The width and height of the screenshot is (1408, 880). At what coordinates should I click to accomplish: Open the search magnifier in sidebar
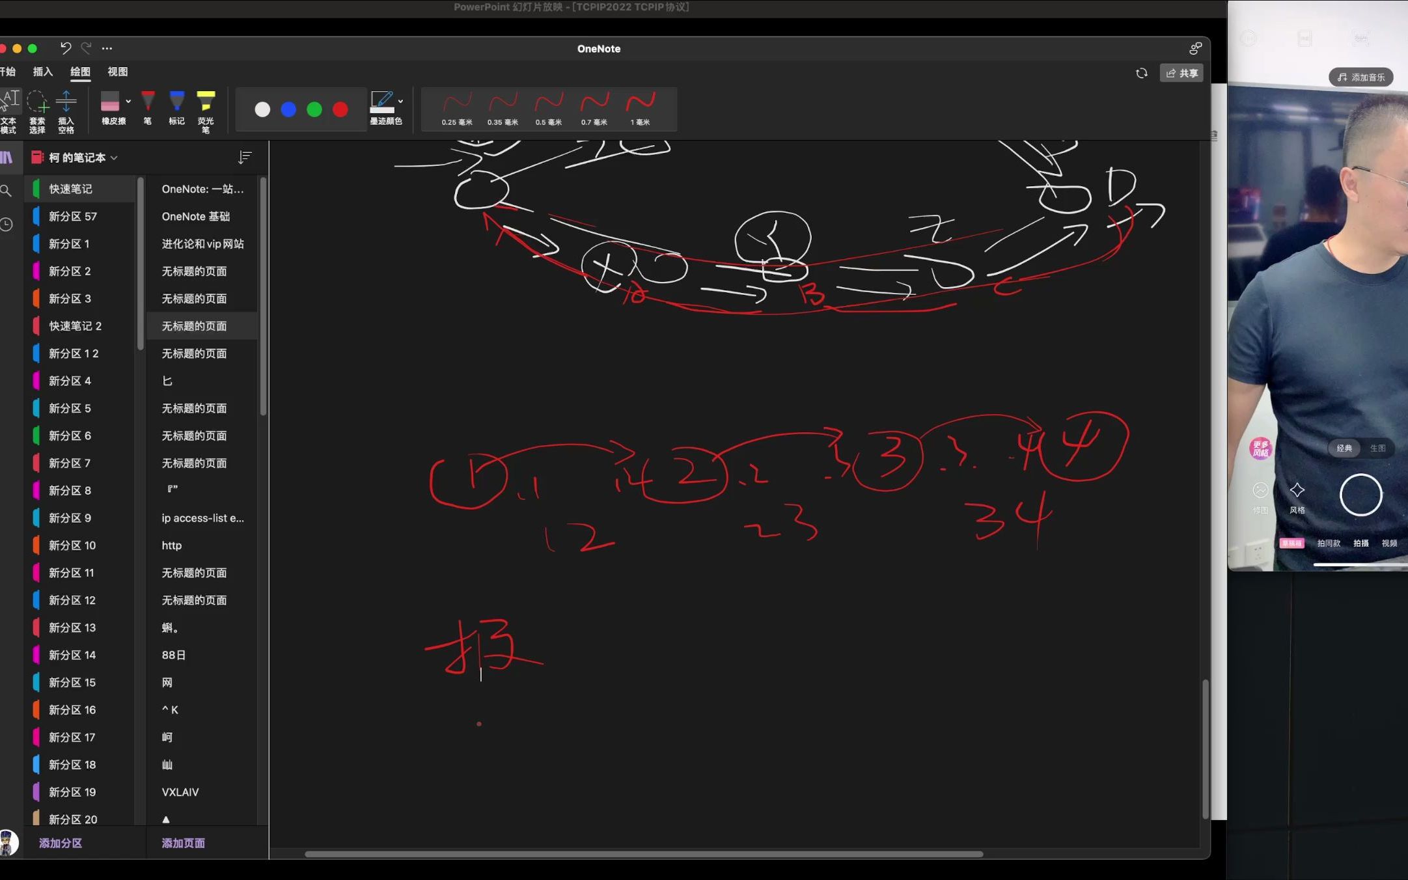[7, 191]
